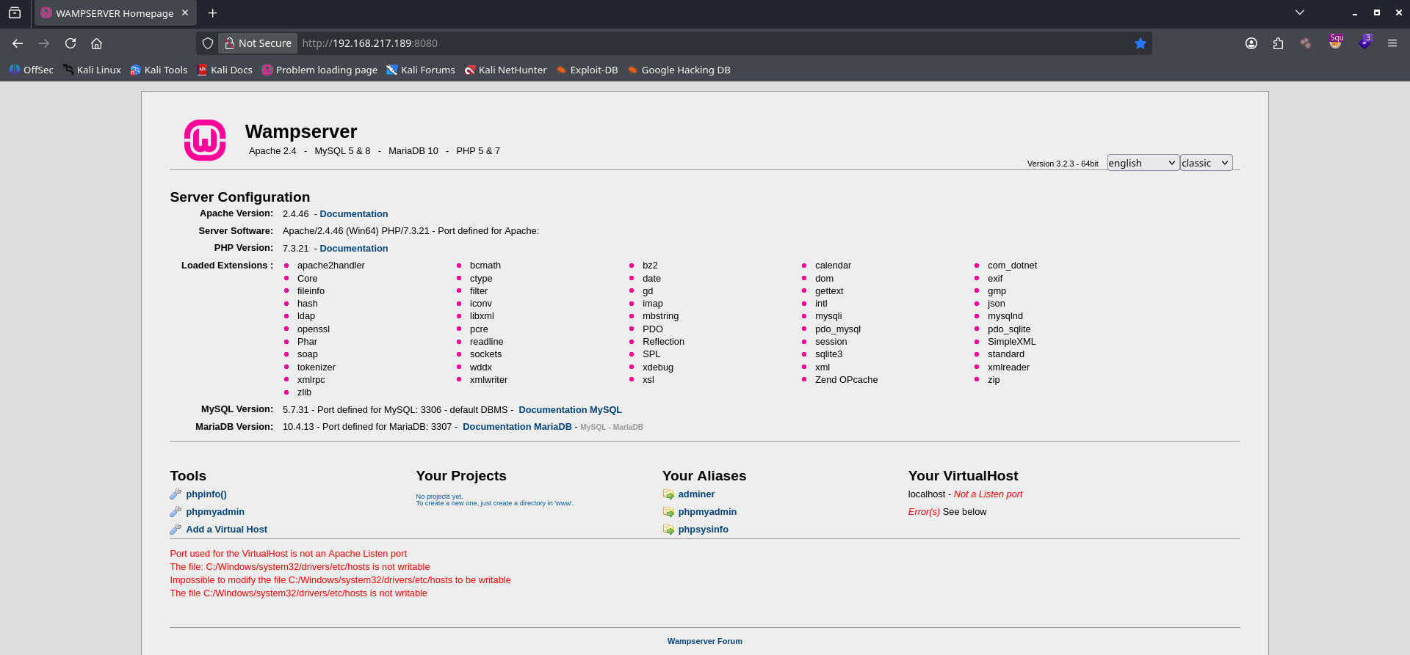Open the classic theme dropdown
Screen dimensions: 1410x655
[1207, 163]
